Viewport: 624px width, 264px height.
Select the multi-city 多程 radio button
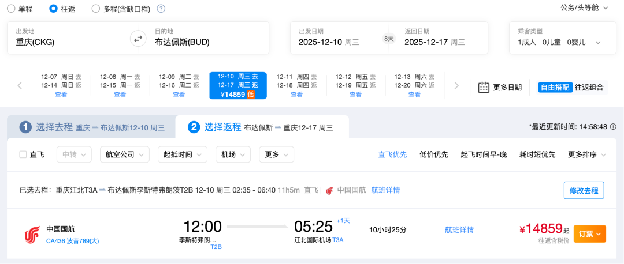tap(96, 9)
